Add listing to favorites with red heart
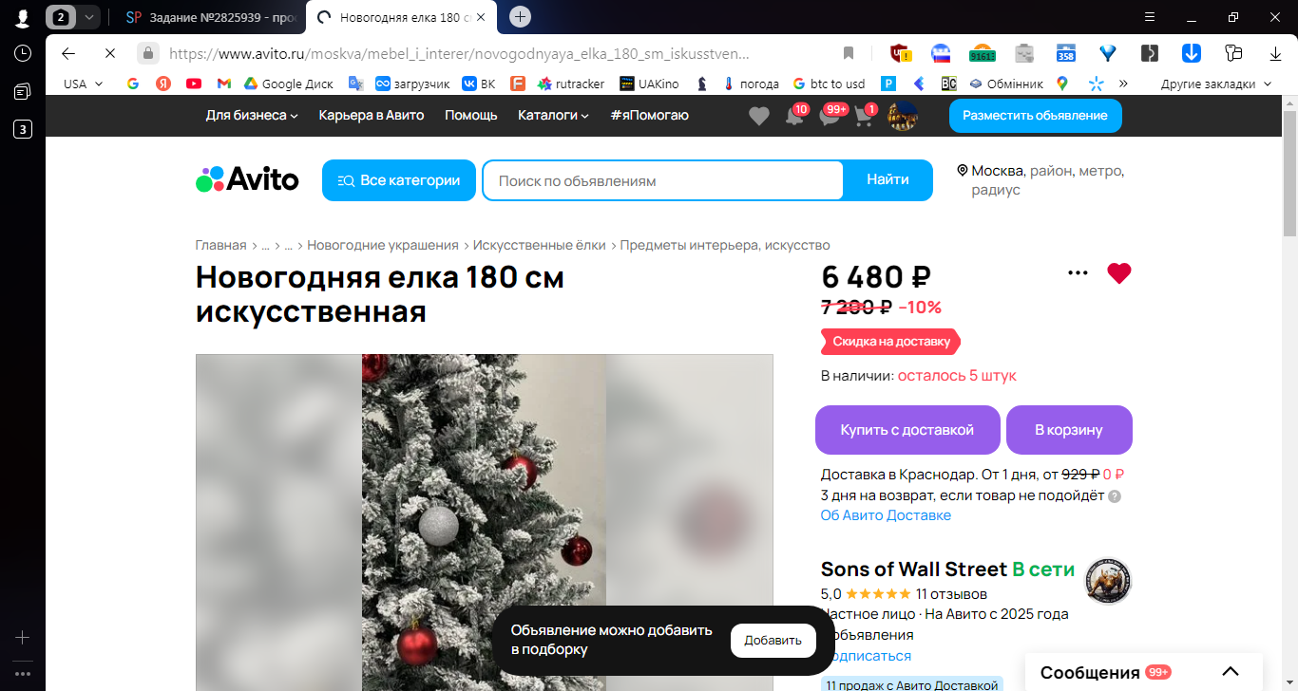Image resolution: width=1298 pixels, height=691 pixels. coord(1119,273)
